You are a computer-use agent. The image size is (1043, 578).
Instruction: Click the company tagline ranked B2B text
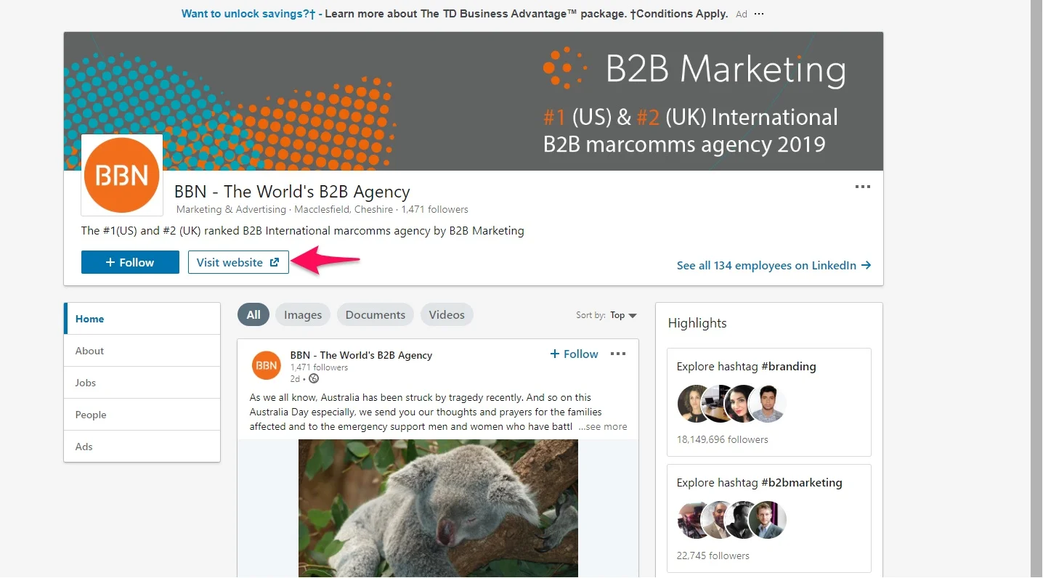coord(302,231)
